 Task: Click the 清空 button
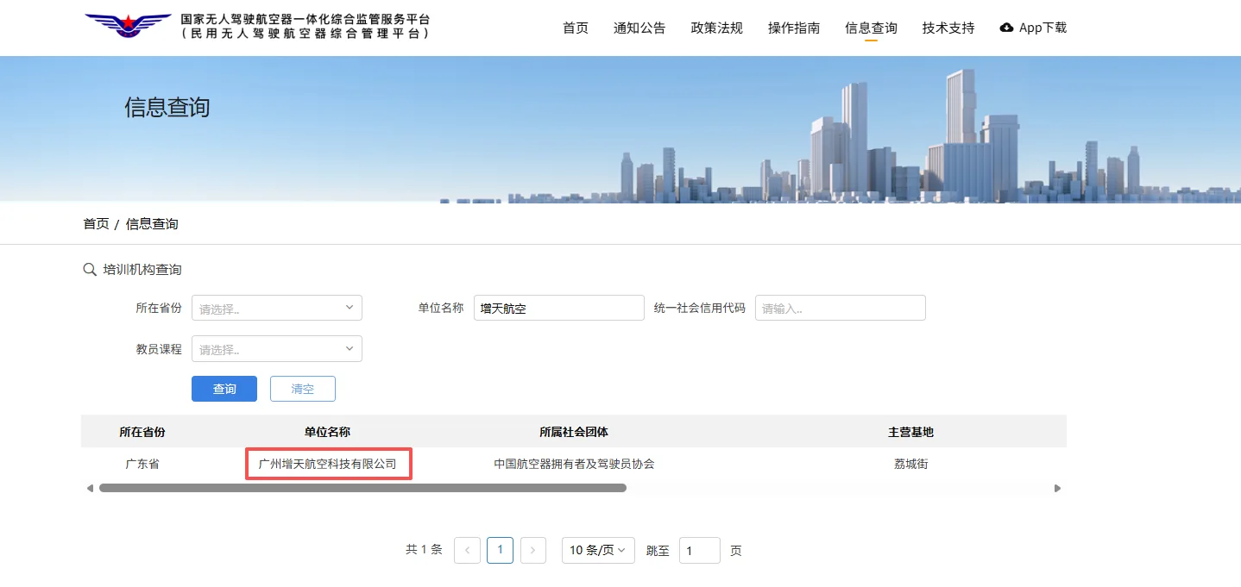[303, 389]
